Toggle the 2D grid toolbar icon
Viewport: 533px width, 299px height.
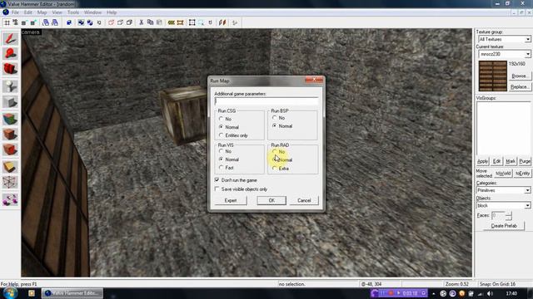pyautogui.click(x=7, y=22)
